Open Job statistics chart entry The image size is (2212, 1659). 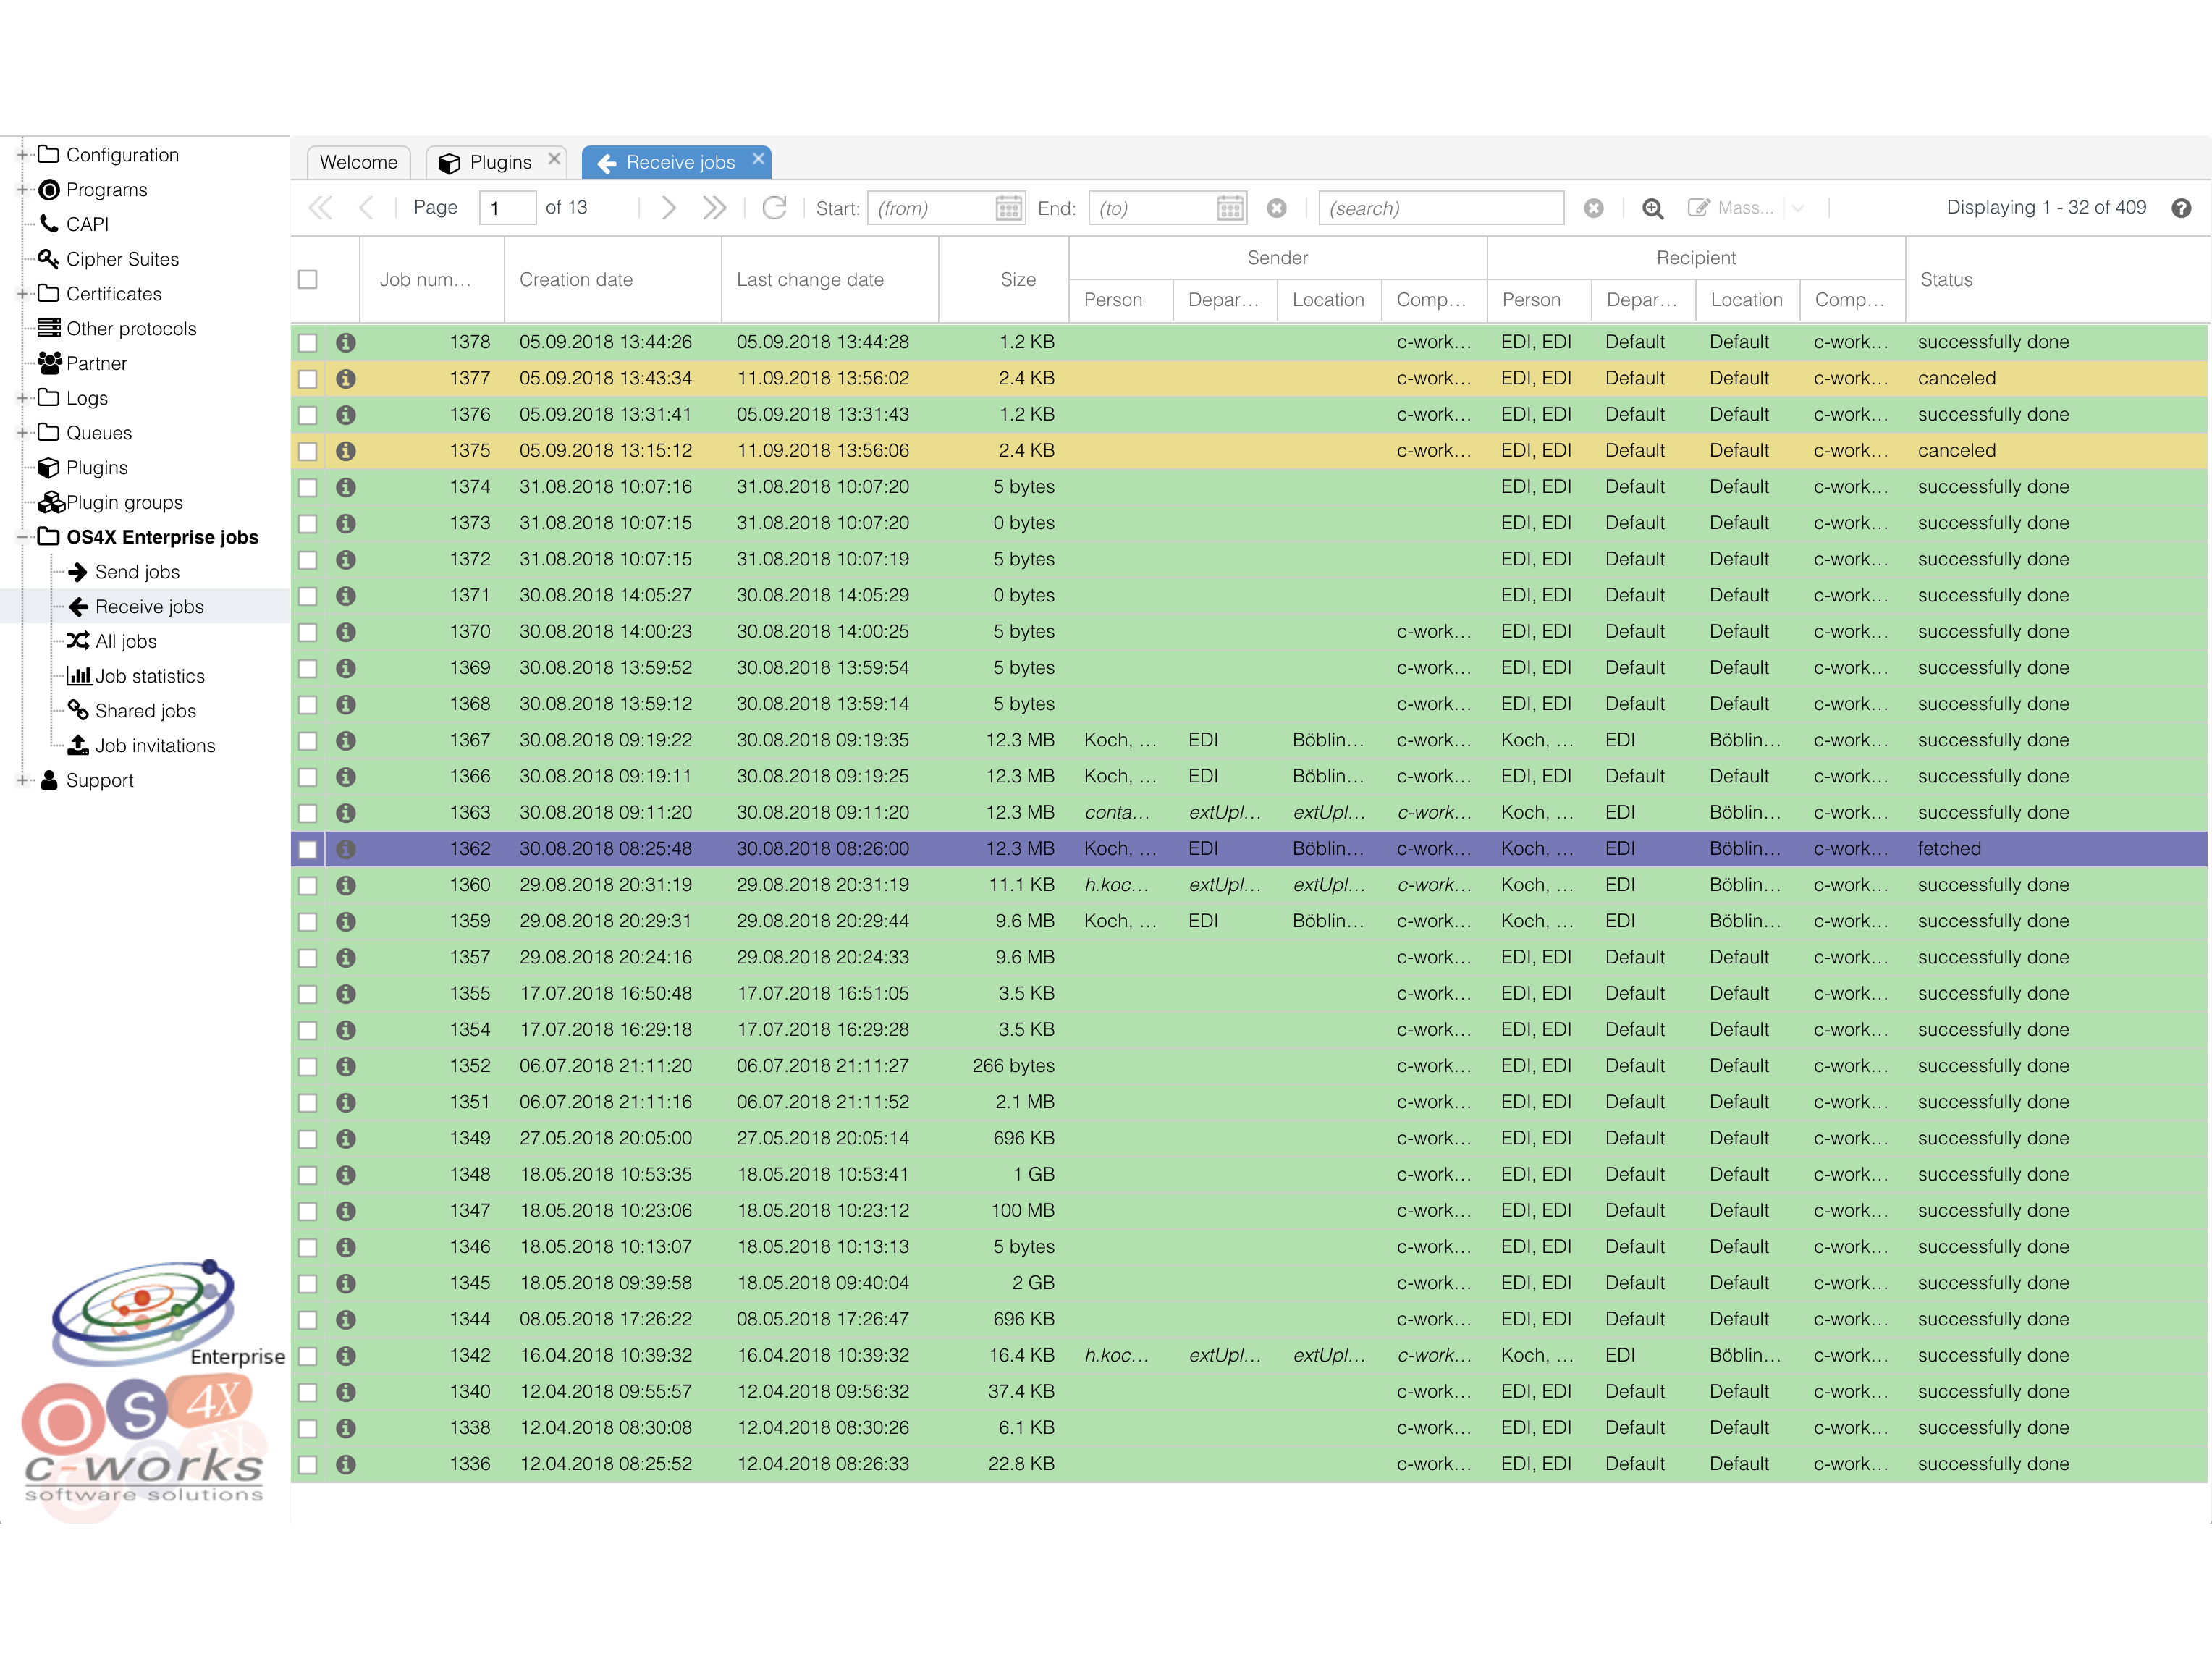coord(135,676)
